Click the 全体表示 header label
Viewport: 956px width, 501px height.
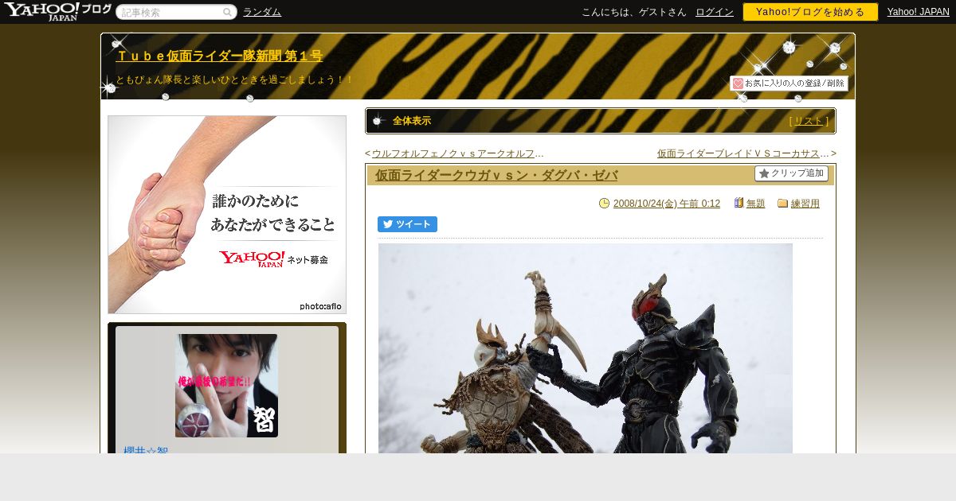[412, 121]
